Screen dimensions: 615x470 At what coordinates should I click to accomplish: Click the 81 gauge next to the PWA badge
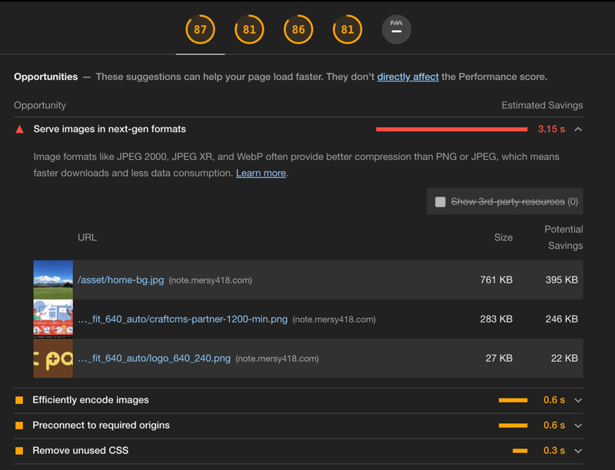[x=347, y=30]
